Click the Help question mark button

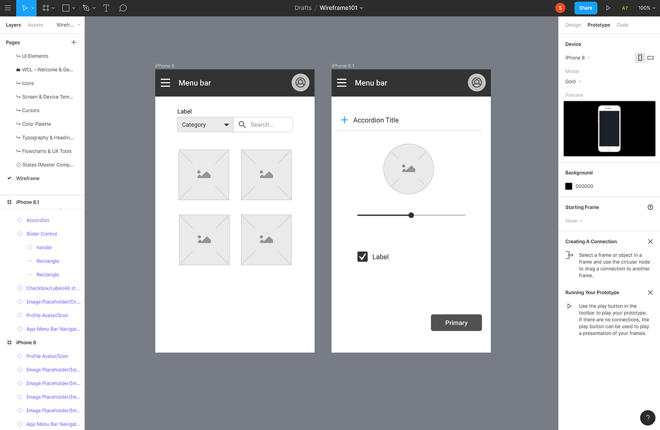[x=647, y=418]
